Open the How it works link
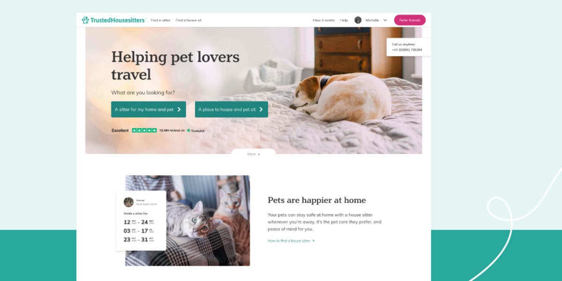 (x=324, y=20)
